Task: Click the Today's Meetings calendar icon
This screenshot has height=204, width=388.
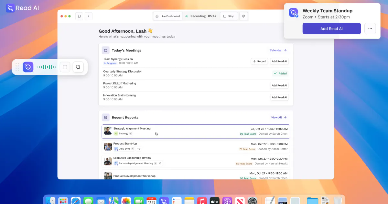Action: point(105,50)
